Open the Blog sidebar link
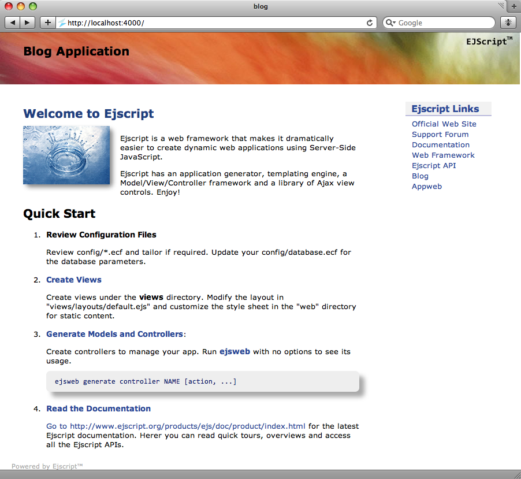 pos(420,176)
